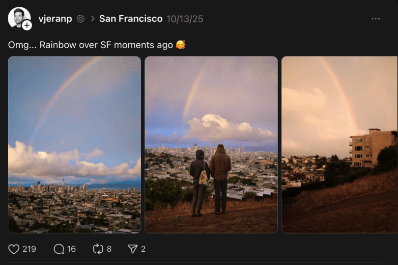Share the post with the paper-plane icon
Screen dimensions: 398x265
pos(132,249)
